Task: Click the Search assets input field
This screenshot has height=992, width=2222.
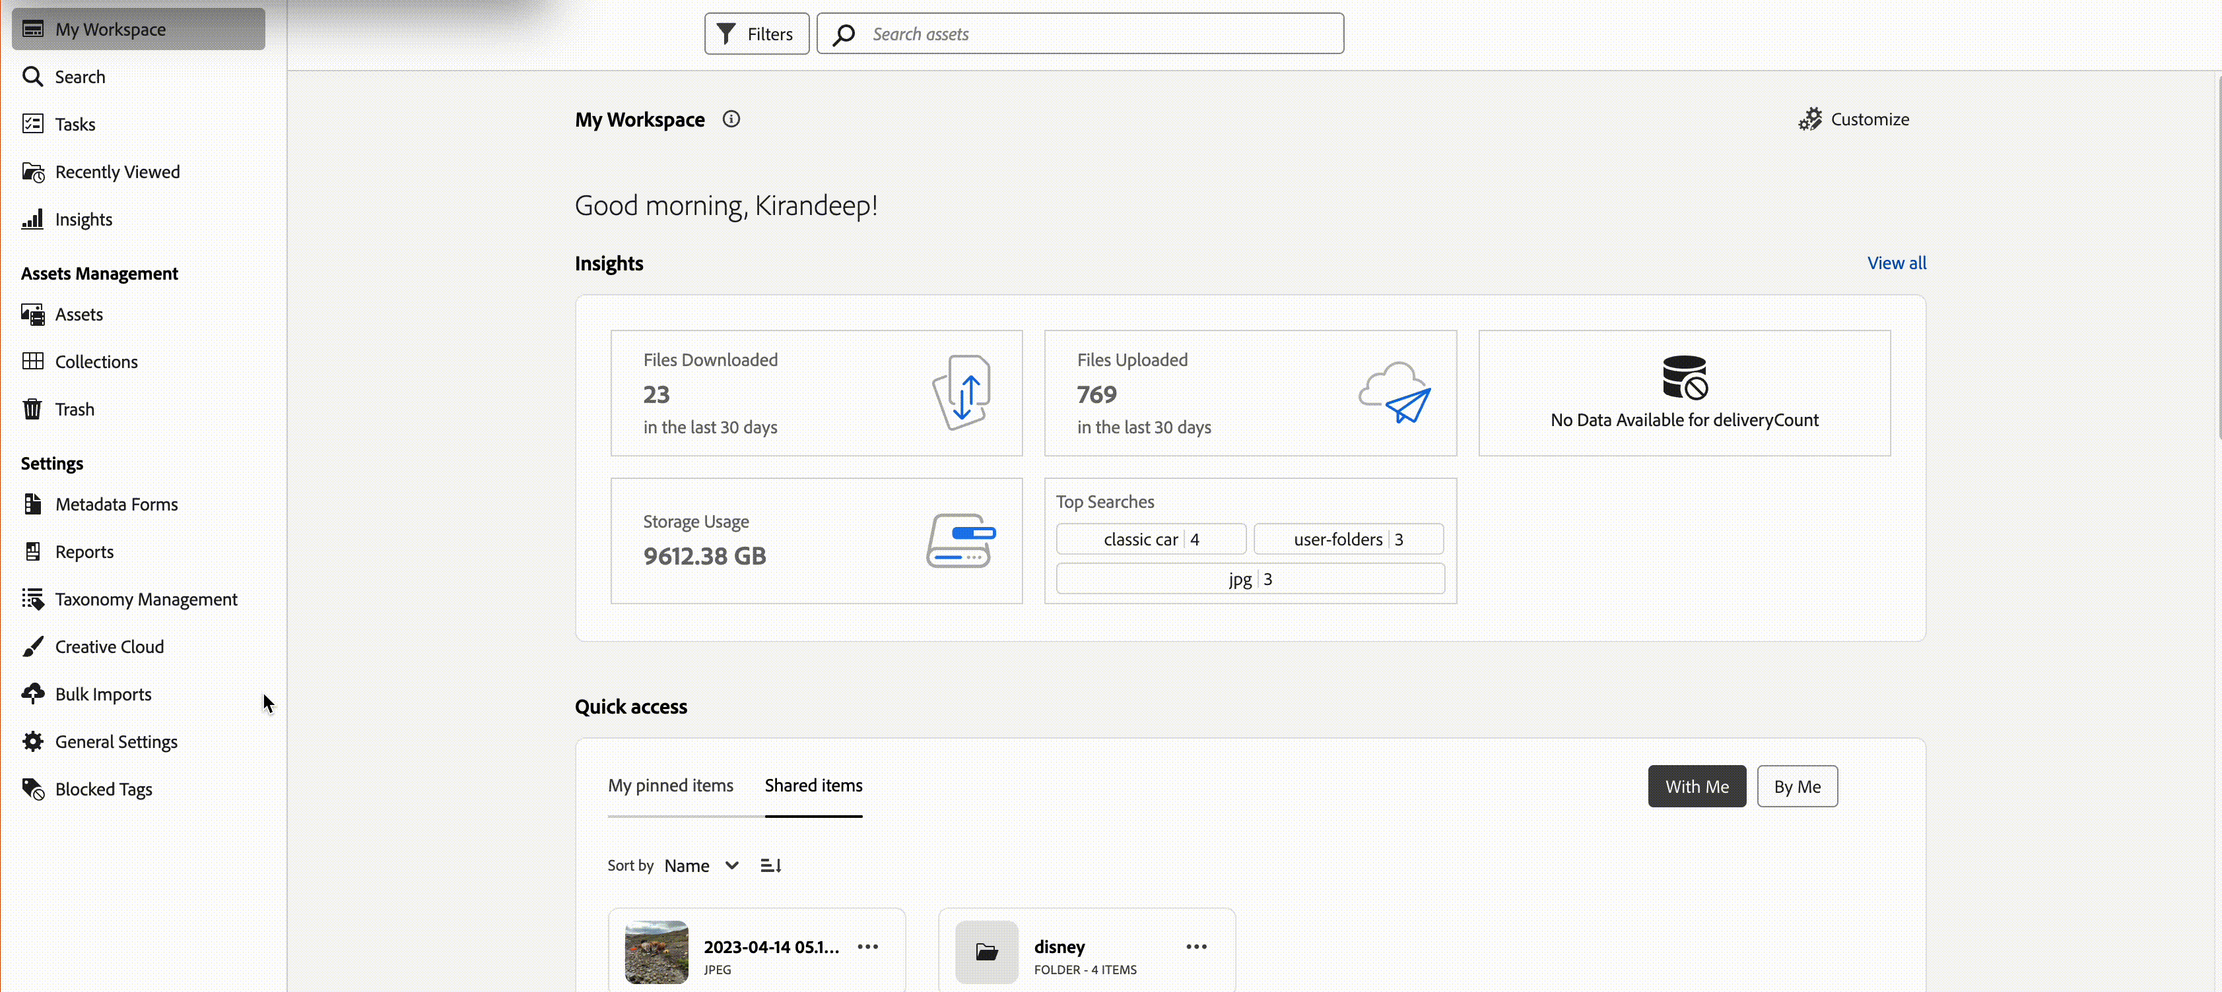Action: click(1080, 32)
